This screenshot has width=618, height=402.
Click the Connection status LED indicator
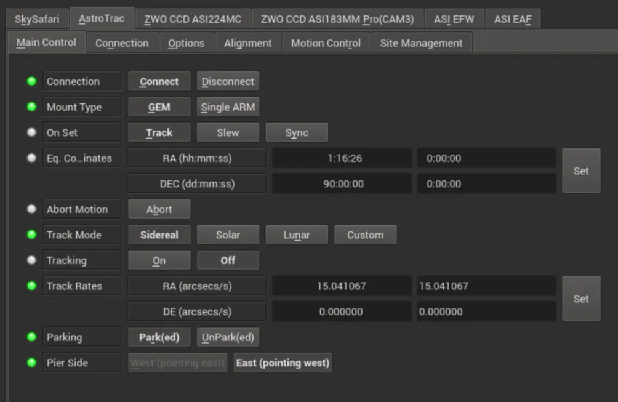[x=31, y=81]
